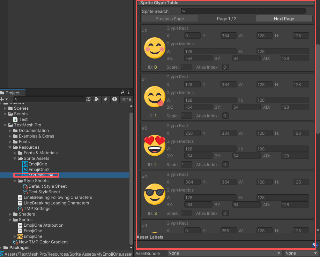Viewport: 320px width, 257px height.
Task: Edit glyph #0 Scale field
Action: pyautogui.click(x=186, y=67)
